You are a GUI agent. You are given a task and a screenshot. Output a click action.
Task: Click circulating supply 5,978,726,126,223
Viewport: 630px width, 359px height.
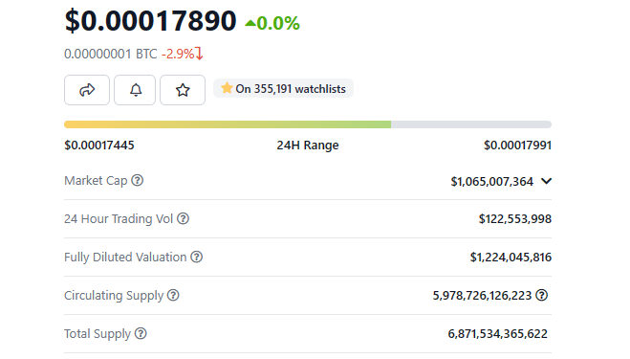point(482,296)
